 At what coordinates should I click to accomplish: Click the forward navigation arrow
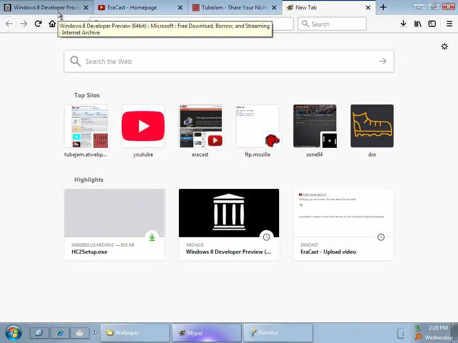(x=24, y=24)
